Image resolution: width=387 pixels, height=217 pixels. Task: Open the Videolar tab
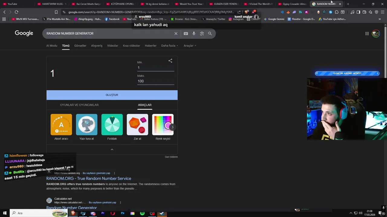click(112, 46)
